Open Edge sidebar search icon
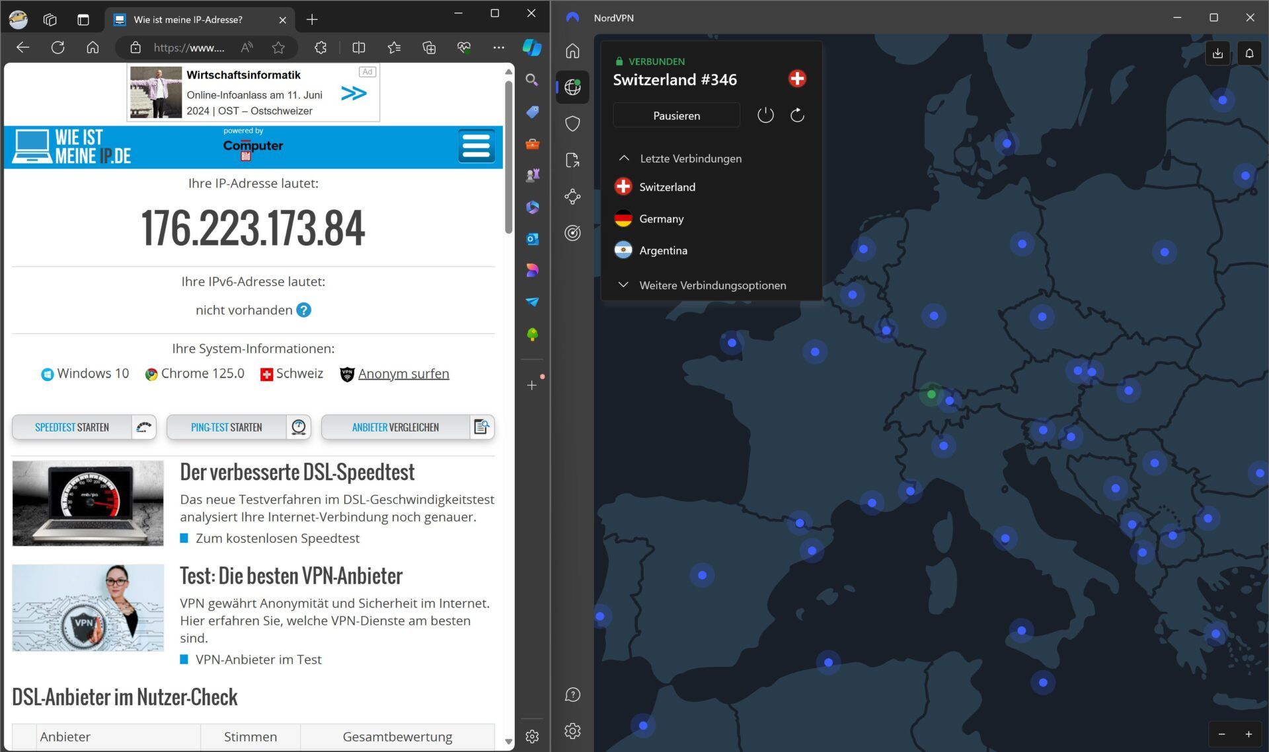 pos(532,80)
